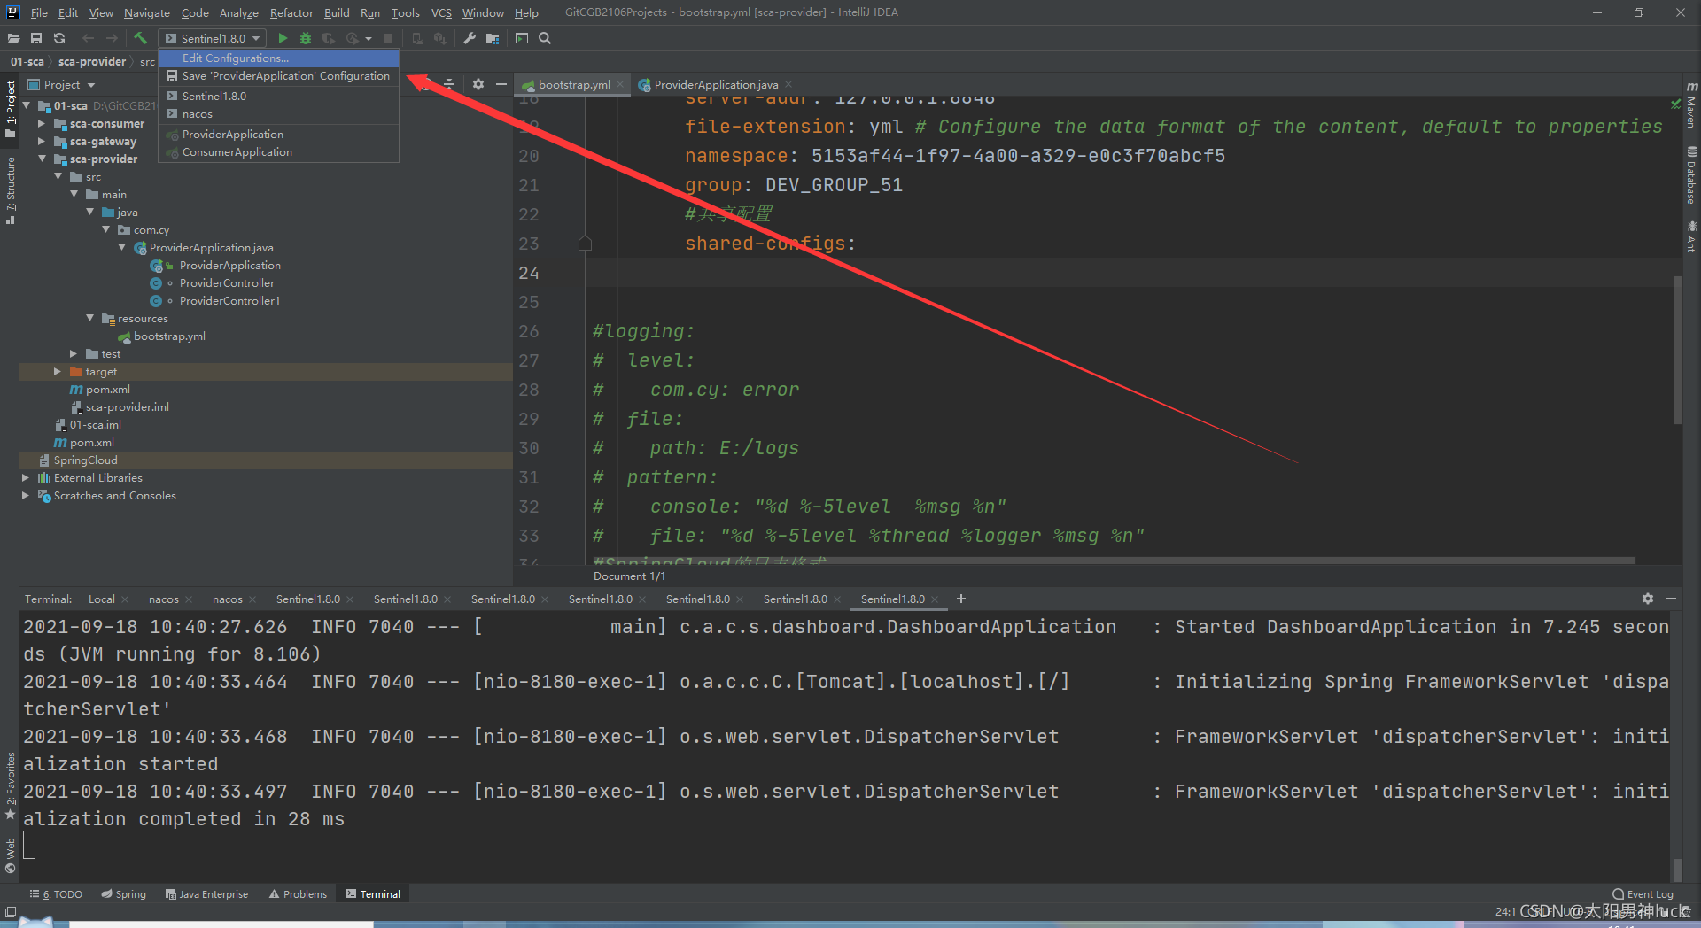Open Project panel gear settings icon
This screenshot has height=928, width=1701.
[x=478, y=84]
